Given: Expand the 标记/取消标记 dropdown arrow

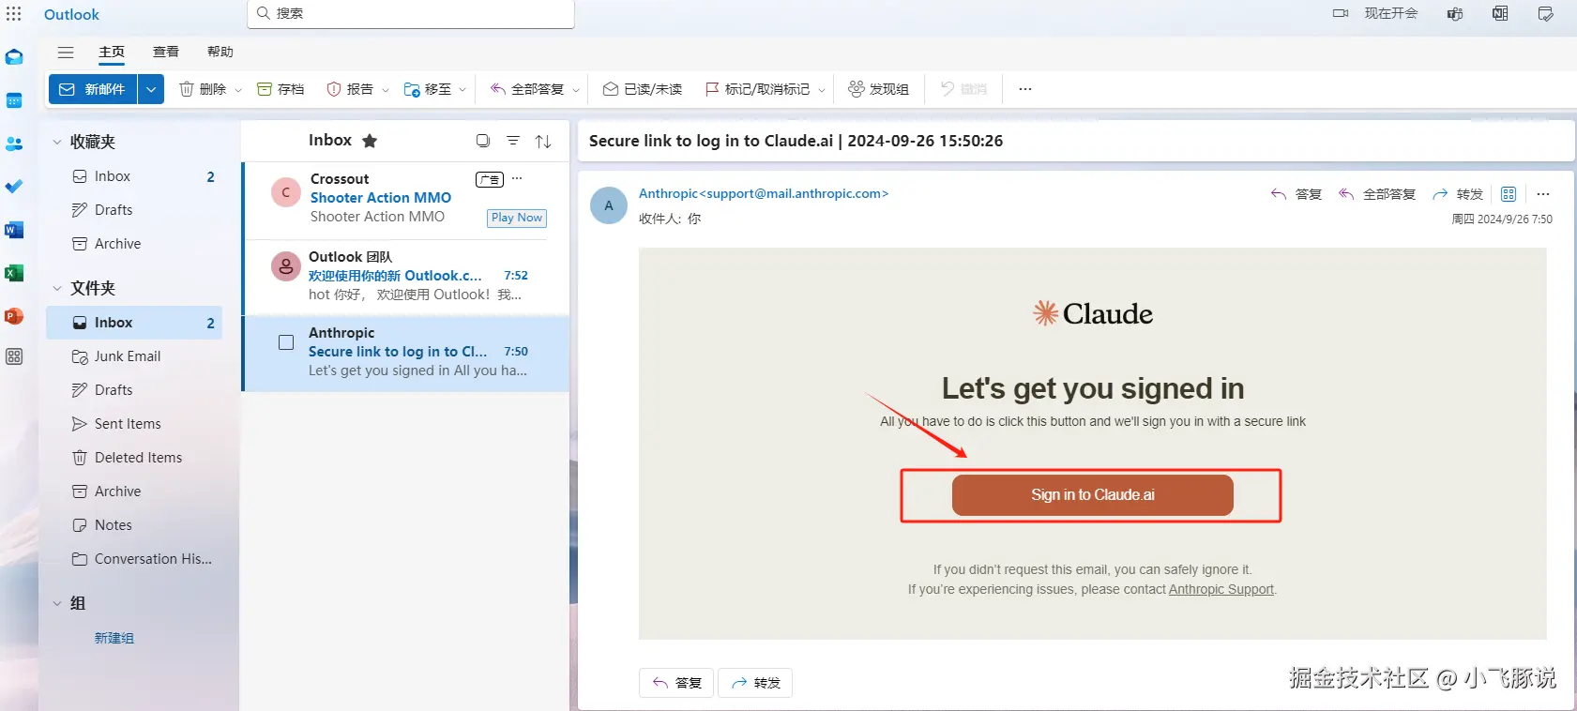Looking at the screenshot, I should click(x=822, y=90).
